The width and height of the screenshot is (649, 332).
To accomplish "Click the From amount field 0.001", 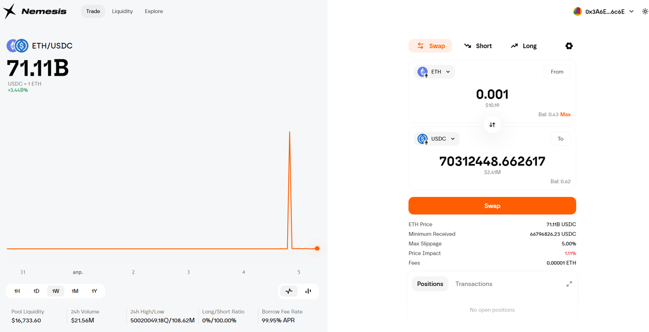I will coord(492,95).
